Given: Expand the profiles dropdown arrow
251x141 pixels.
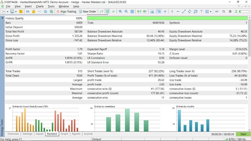Looking at the screenshot, I should tap(16, 12).
